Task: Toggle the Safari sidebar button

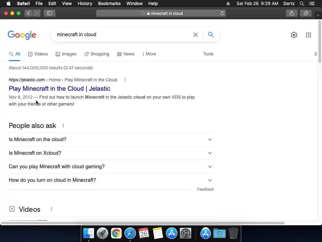Action: click(49, 13)
